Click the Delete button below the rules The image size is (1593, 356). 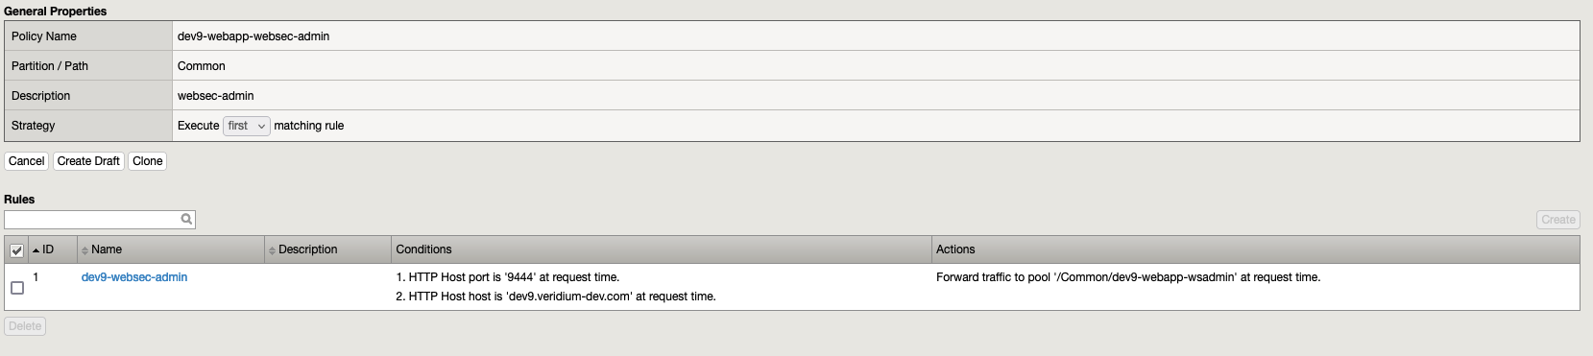tap(25, 326)
